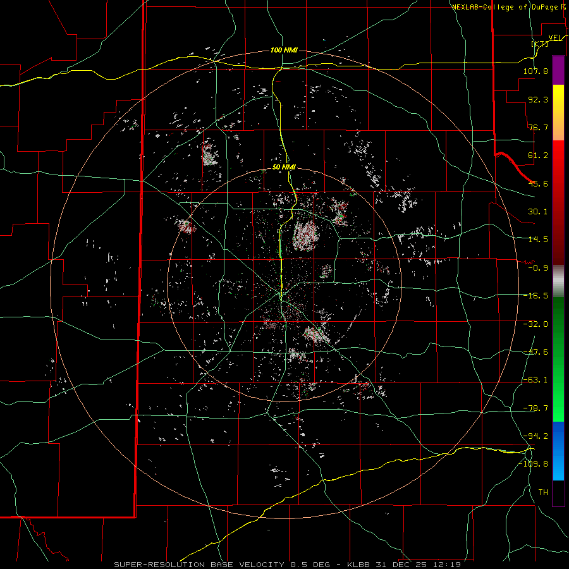Click the 92.3 velocity scale value
This screenshot has height=569, width=569.
click(538, 99)
